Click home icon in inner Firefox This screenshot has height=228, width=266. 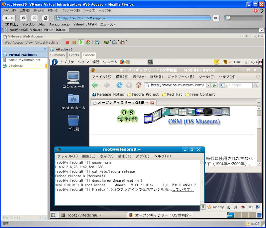pyautogui.click(x=138, y=85)
